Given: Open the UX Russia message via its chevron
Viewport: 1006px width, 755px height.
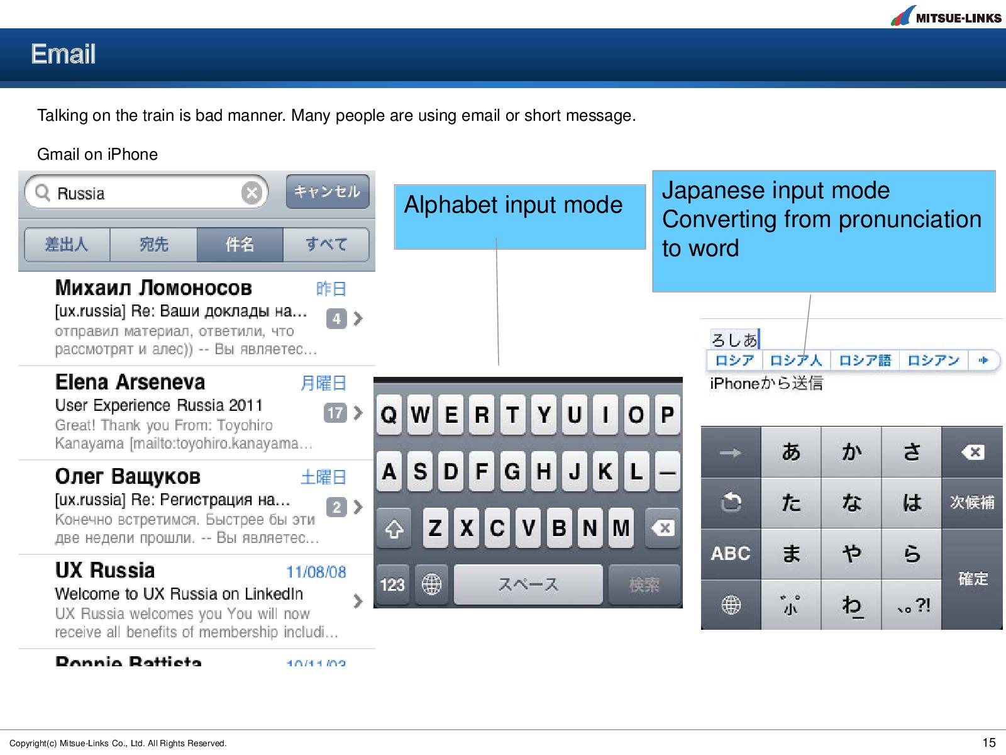Looking at the screenshot, I should pyautogui.click(x=358, y=601).
